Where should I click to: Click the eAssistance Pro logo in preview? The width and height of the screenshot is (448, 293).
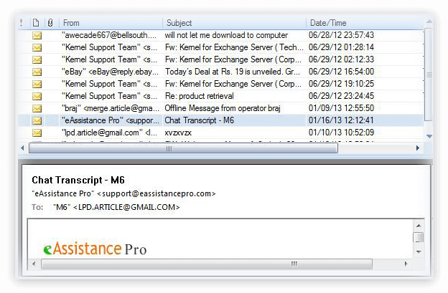coord(95,249)
